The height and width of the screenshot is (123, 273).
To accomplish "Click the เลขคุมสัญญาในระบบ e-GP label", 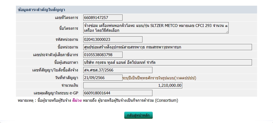I will (x=56, y=93).
